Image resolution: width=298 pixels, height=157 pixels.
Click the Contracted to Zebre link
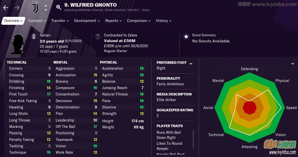[120, 35]
